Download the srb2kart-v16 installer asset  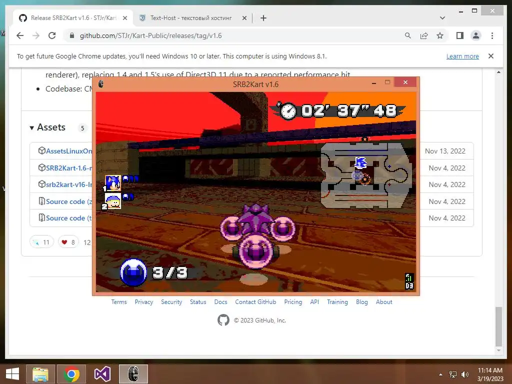pos(69,184)
